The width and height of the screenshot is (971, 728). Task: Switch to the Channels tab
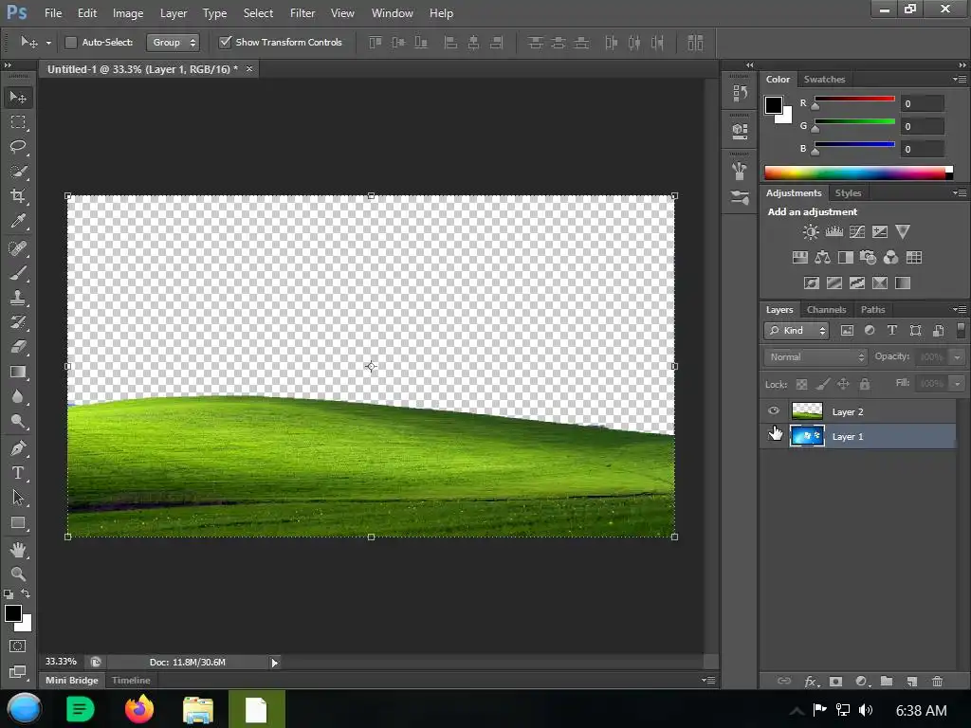pyautogui.click(x=826, y=310)
